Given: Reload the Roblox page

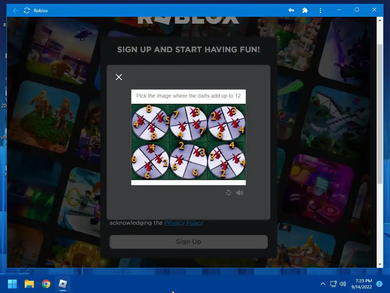Looking at the screenshot, I should 27,10.
